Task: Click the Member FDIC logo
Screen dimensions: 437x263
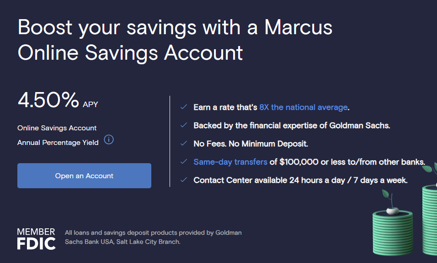Action: coord(36,238)
